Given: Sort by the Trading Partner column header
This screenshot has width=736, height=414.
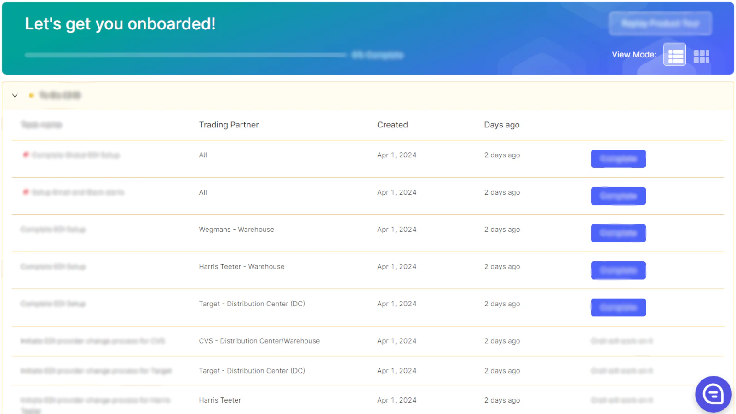Looking at the screenshot, I should click(229, 125).
